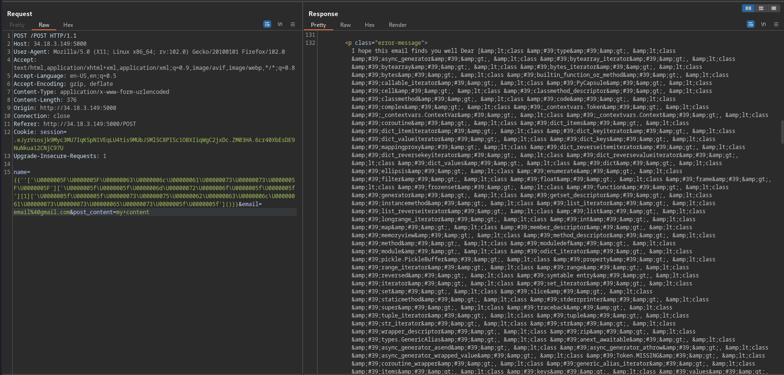
Task: Select the Pretty tab in Response pane
Action: pos(319,25)
